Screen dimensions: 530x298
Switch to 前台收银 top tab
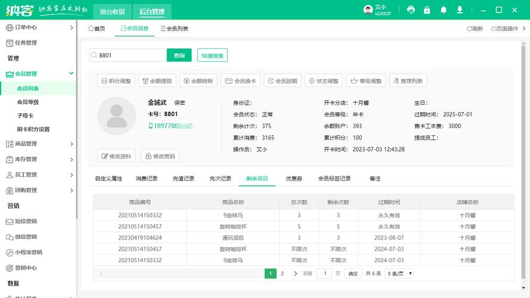[x=112, y=12]
